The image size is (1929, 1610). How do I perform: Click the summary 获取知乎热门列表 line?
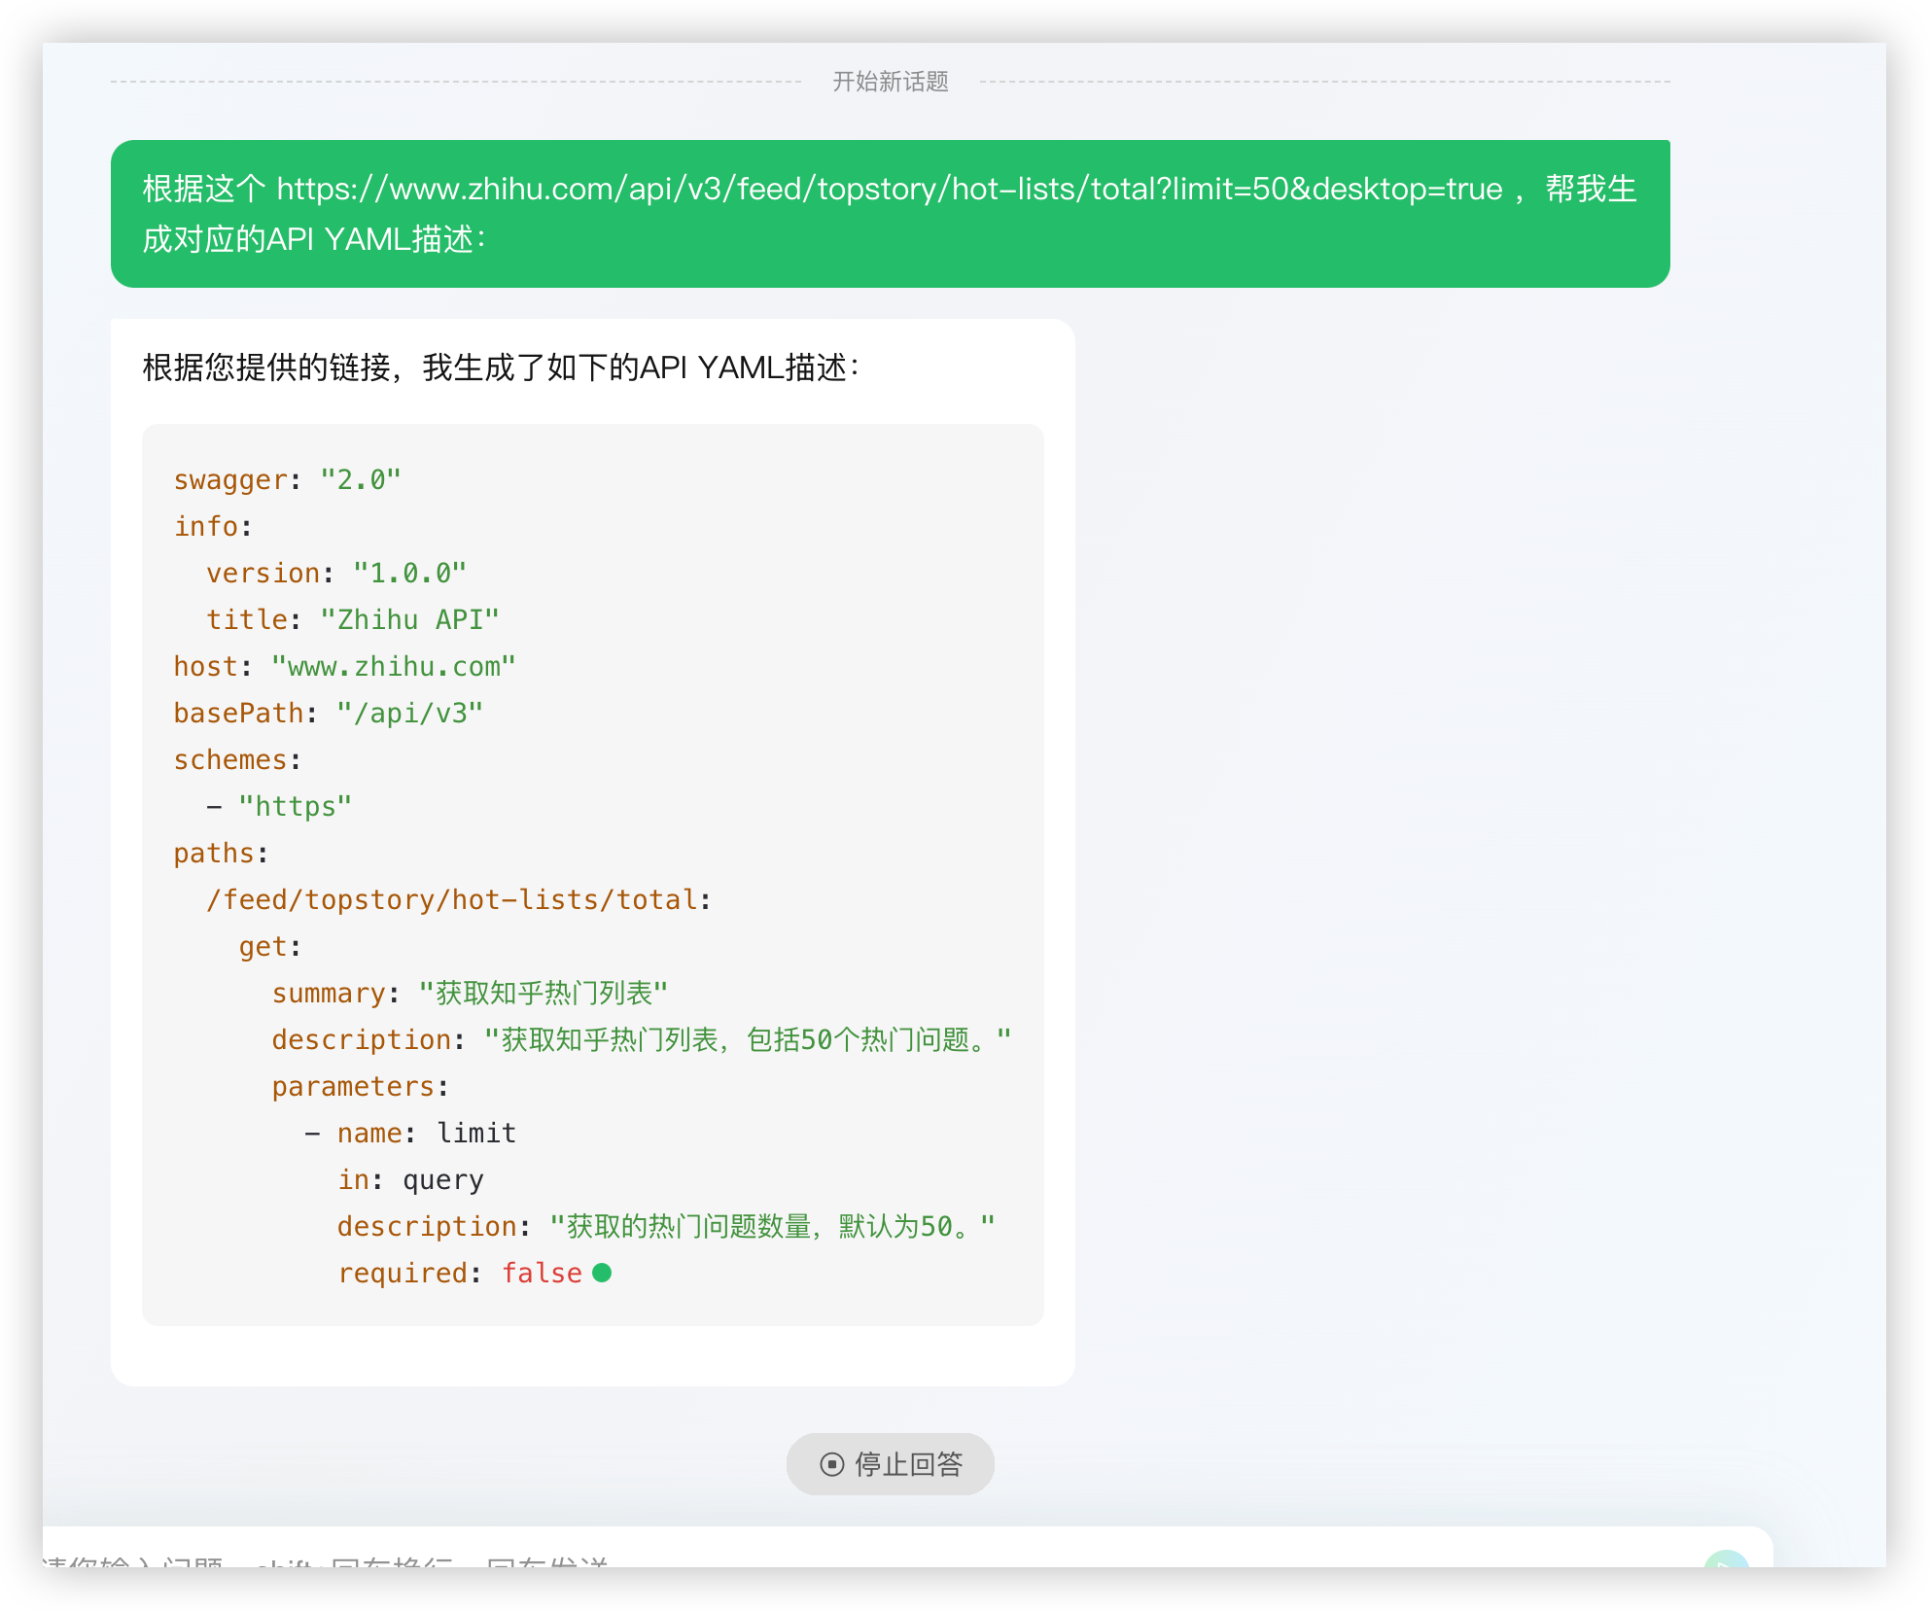tap(470, 993)
